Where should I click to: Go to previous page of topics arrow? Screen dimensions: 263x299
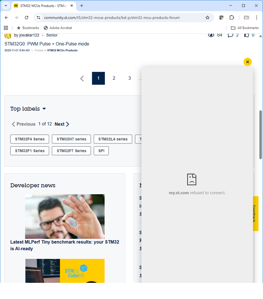point(82,78)
